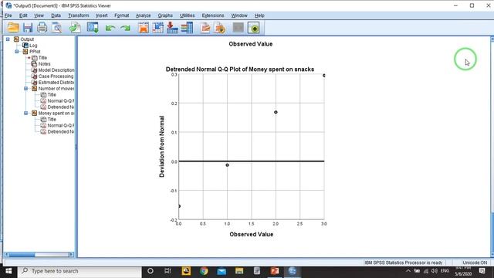Click the Open folder toolbar icon
494x278 pixels.
13,28
